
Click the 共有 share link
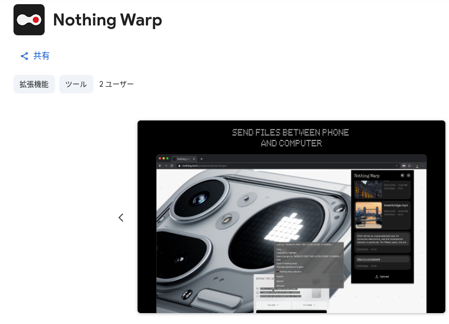pos(35,56)
